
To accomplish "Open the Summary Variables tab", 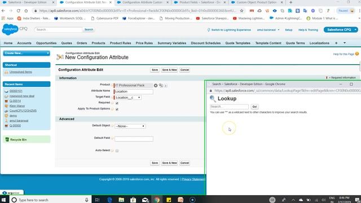I will point(171,43).
